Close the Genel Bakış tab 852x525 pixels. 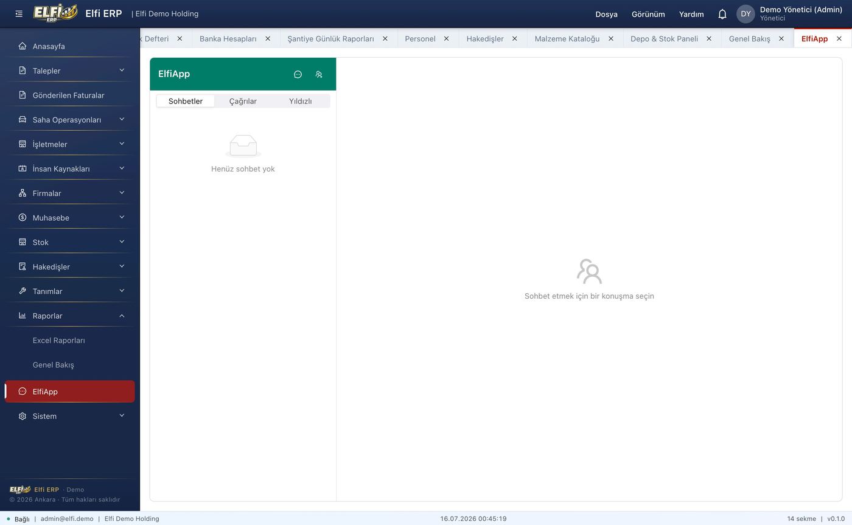[x=781, y=38]
